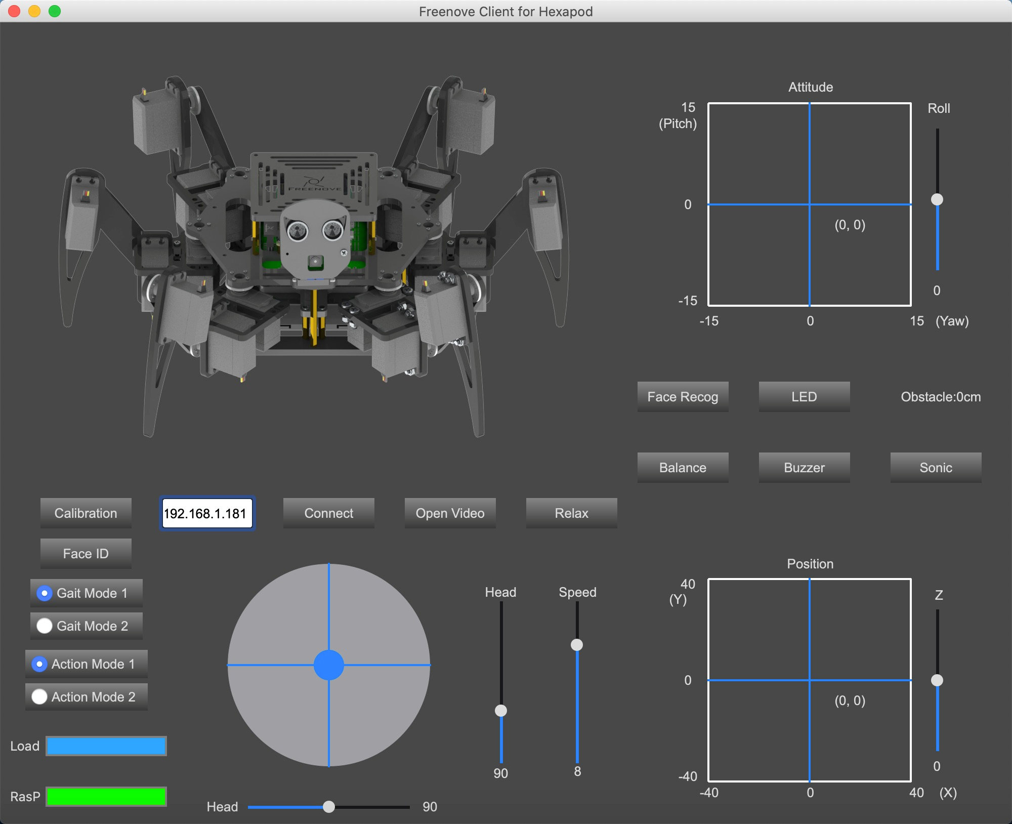Sound the Buzzer
The width and height of the screenshot is (1012, 824).
[x=805, y=468]
